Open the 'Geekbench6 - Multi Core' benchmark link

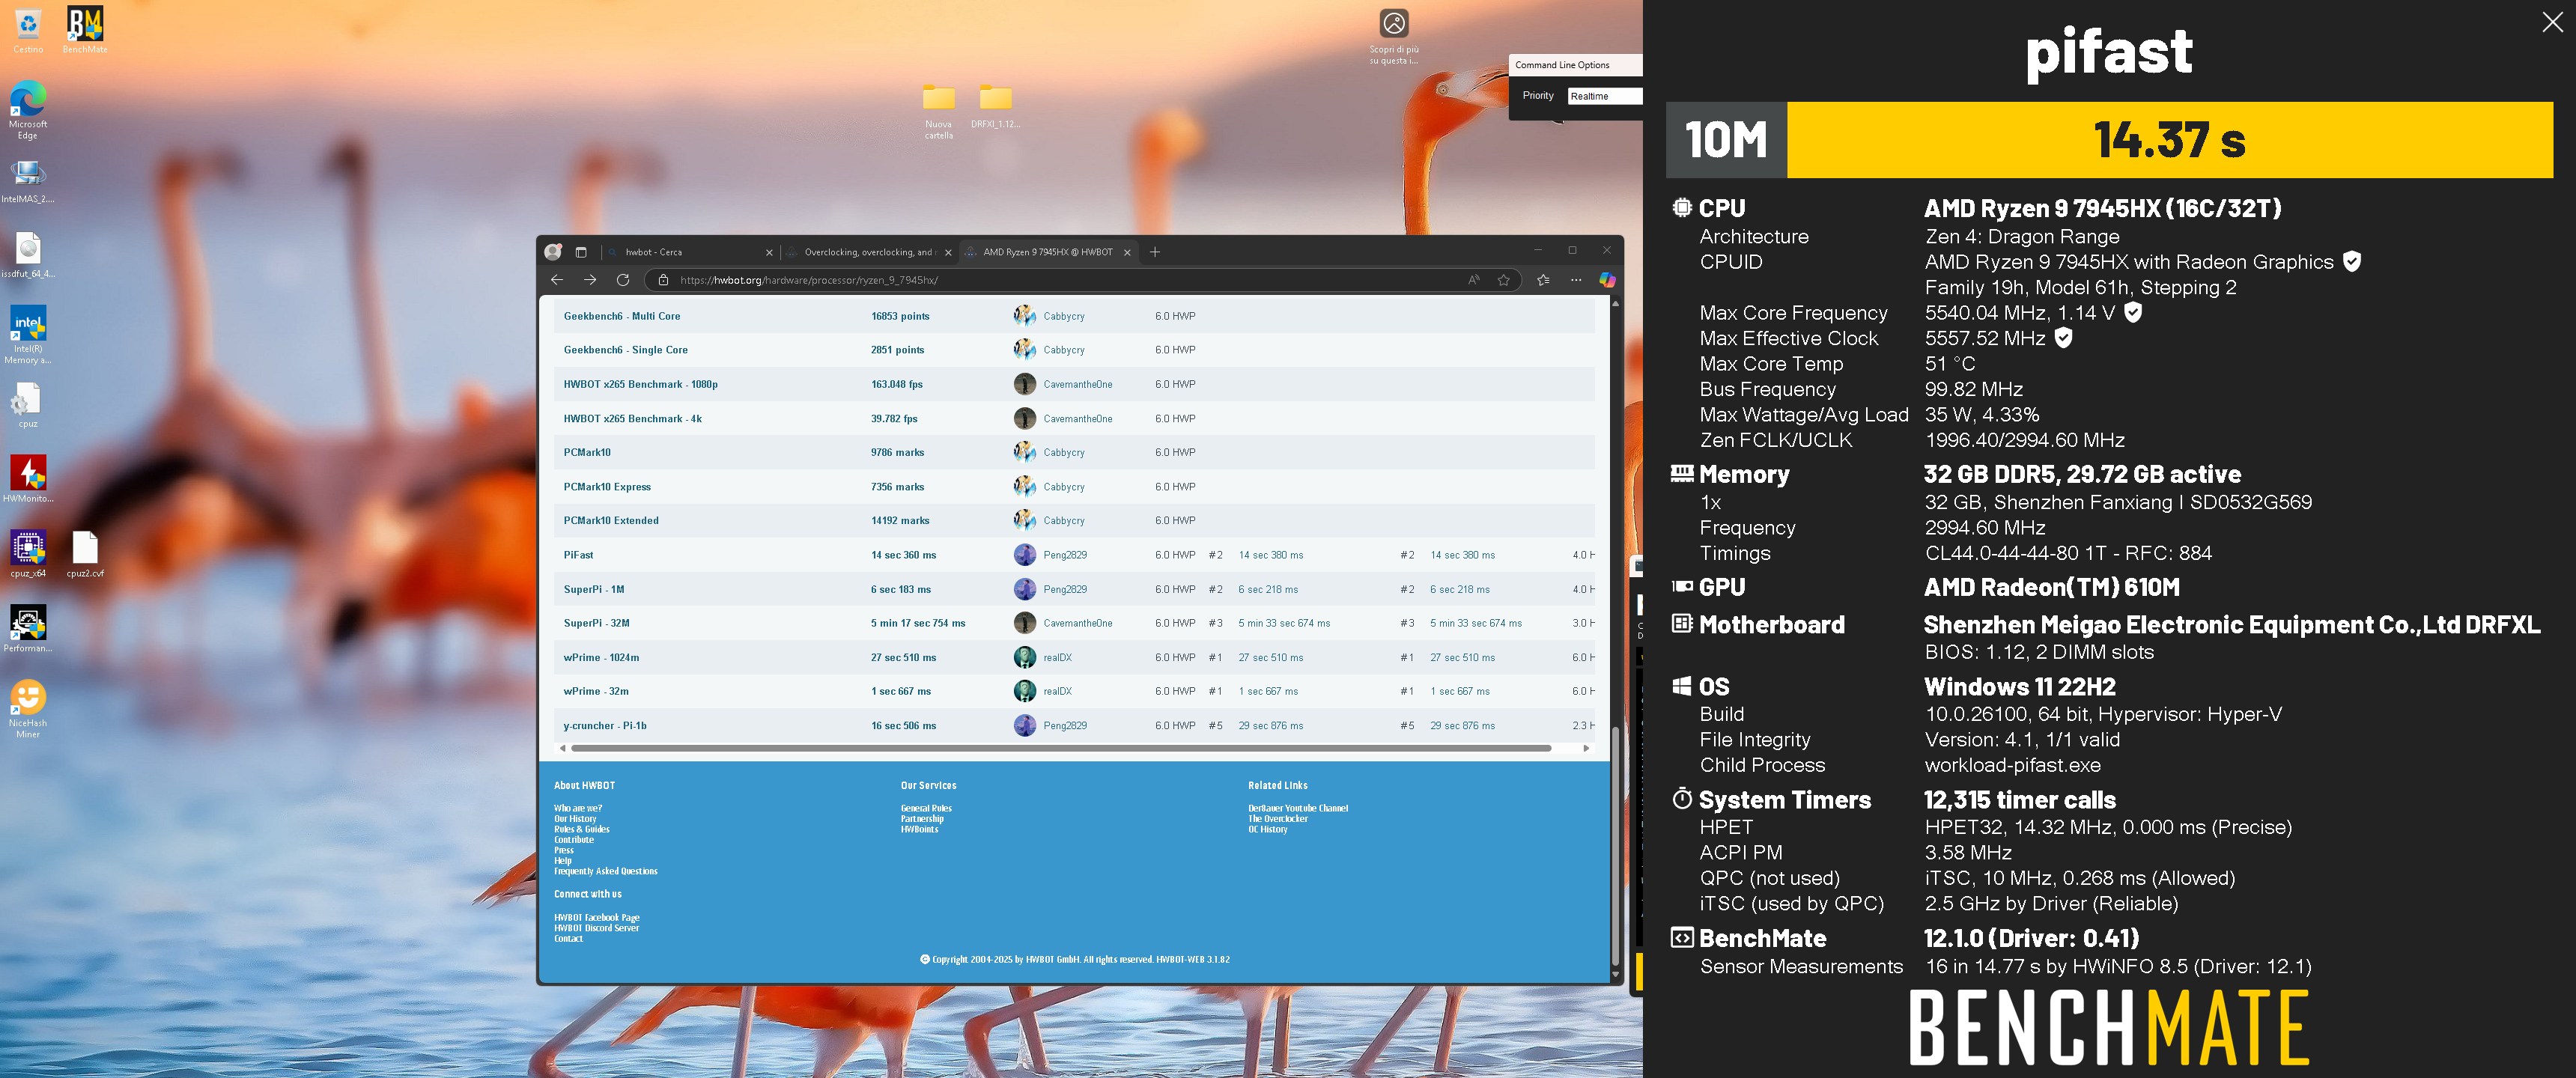click(x=622, y=316)
